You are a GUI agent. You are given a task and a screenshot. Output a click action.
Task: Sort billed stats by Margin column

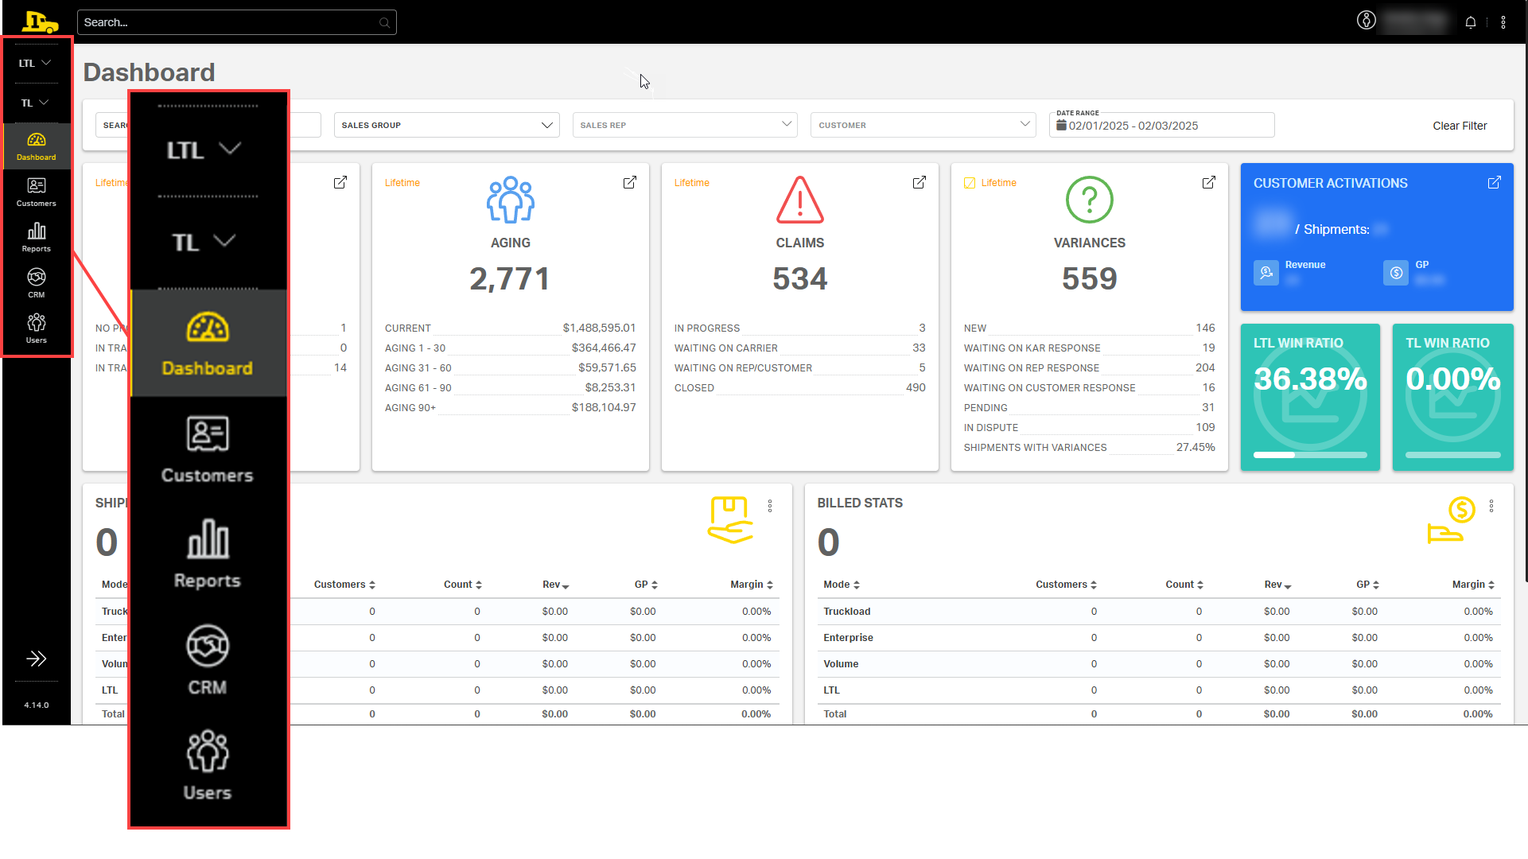pyautogui.click(x=1473, y=585)
